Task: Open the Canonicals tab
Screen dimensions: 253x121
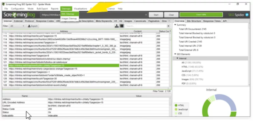Action: point(140,21)
